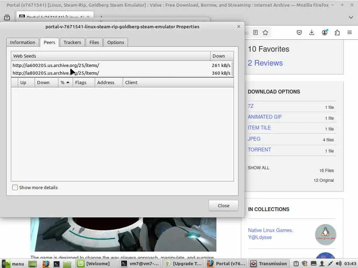Open Firefox hamburger application menu
358x268 pixels.
tap(350, 32)
